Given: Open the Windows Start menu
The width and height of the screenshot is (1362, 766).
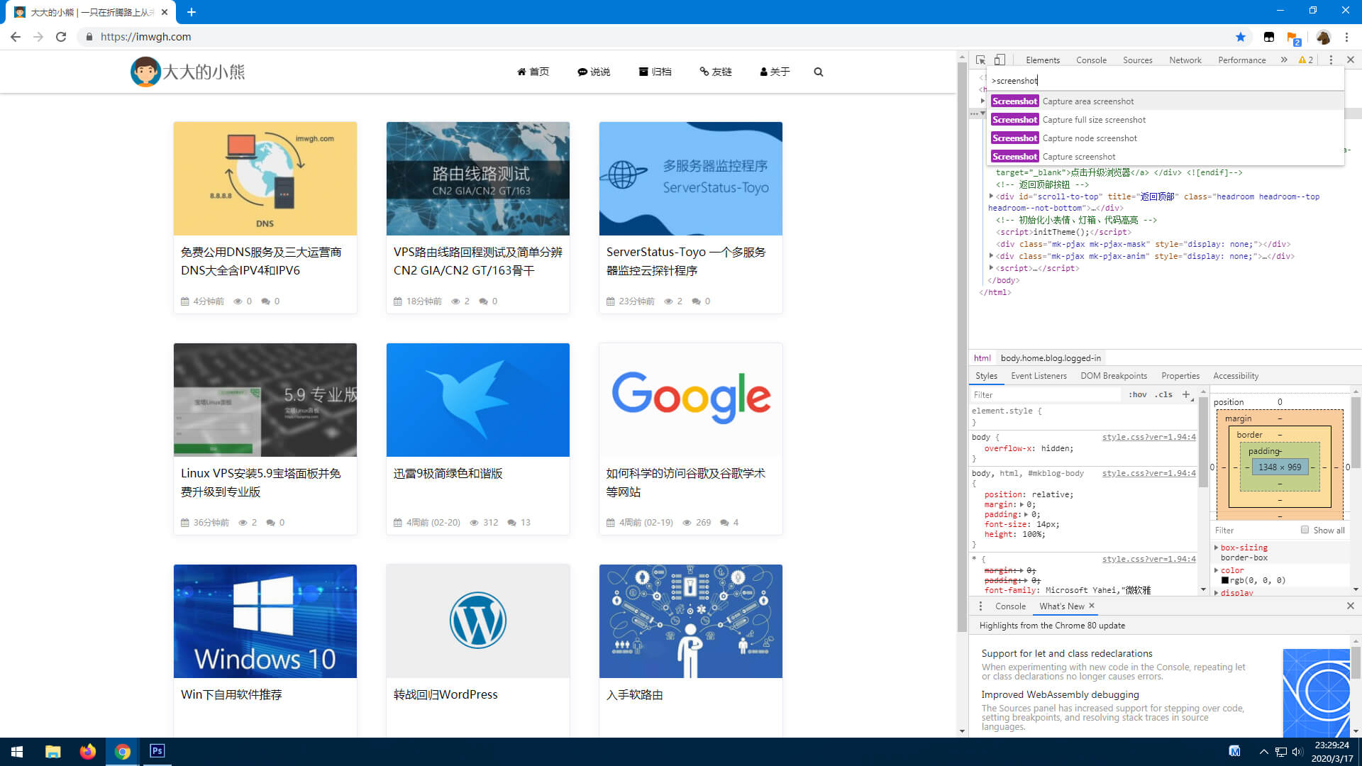Looking at the screenshot, I should [17, 752].
